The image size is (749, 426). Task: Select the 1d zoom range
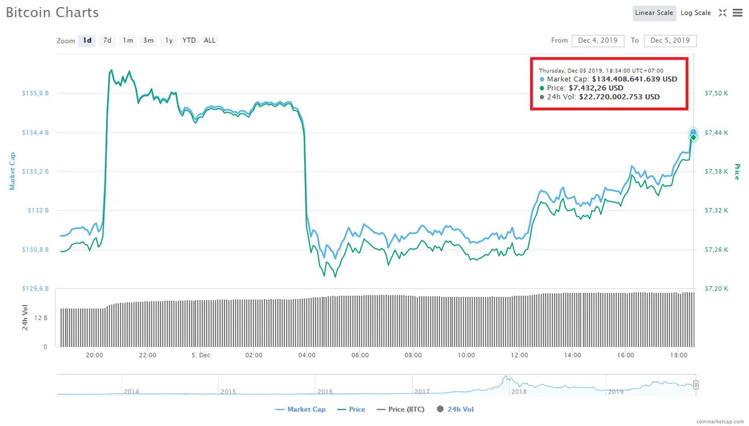coord(87,40)
